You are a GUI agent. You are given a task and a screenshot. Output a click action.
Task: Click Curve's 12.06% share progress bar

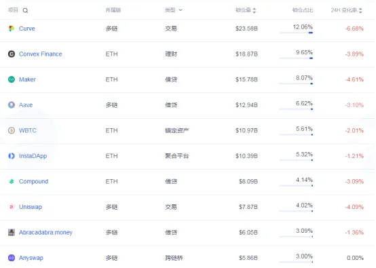(296, 33)
